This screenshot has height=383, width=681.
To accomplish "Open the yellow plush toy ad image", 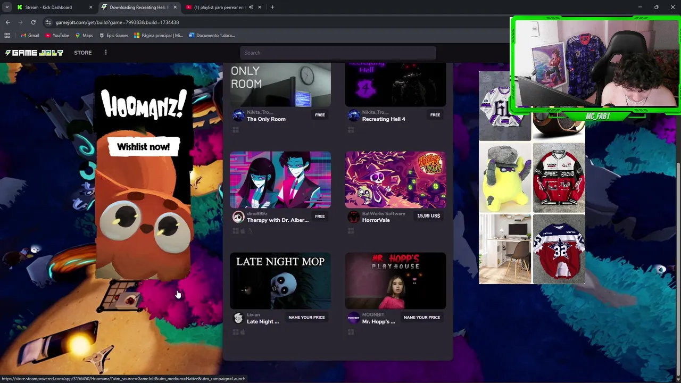I will tap(505, 177).
